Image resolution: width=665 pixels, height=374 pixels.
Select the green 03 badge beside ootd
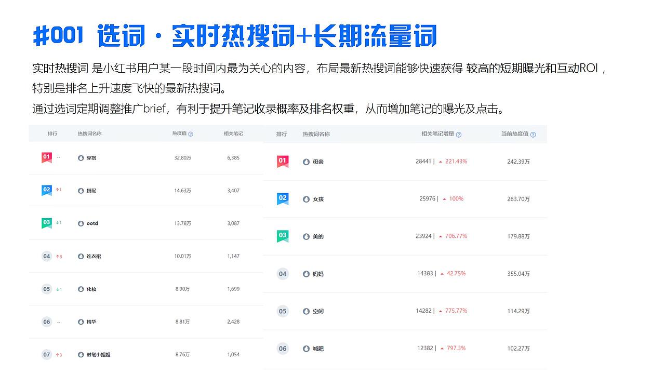point(46,222)
